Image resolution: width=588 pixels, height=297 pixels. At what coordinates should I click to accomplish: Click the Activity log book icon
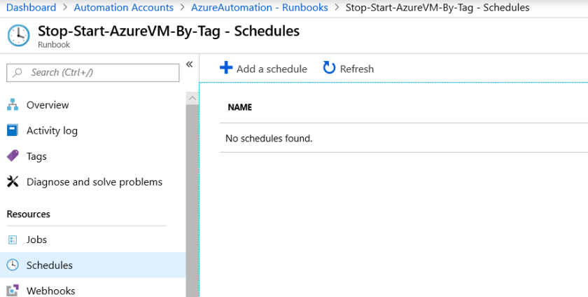13,130
